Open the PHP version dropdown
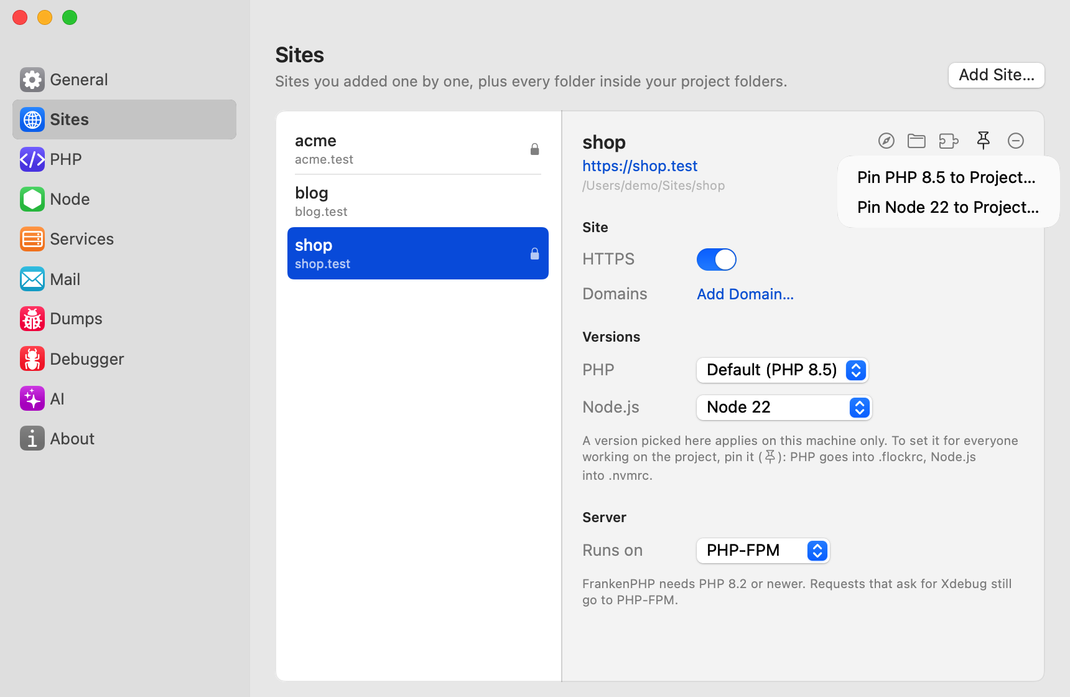Viewport: 1070px width, 697px height. pos(783,370)
